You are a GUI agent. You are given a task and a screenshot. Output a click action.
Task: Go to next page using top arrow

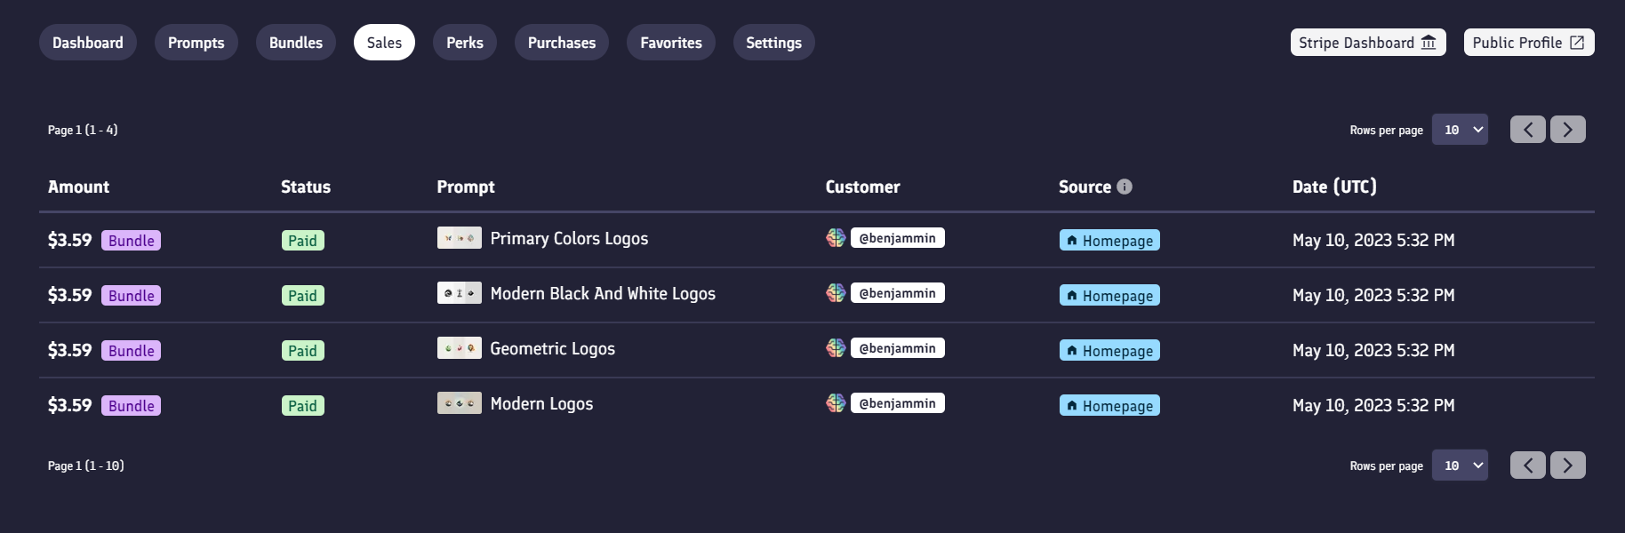pyautogui.click(x=1568, y=130)
